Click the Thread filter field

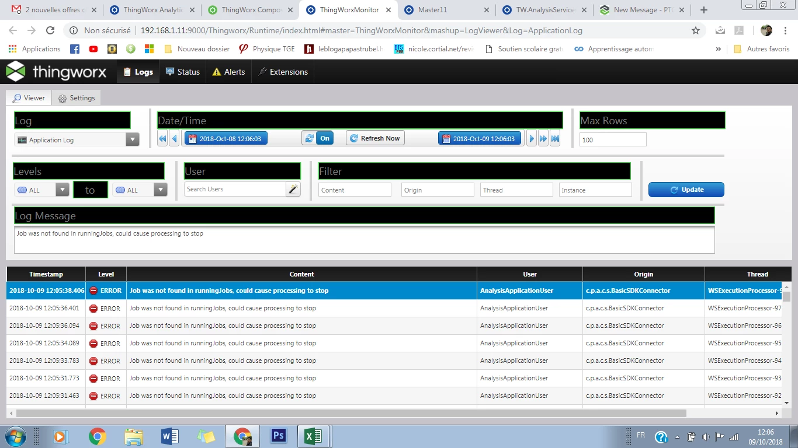[x=516, y=190]
